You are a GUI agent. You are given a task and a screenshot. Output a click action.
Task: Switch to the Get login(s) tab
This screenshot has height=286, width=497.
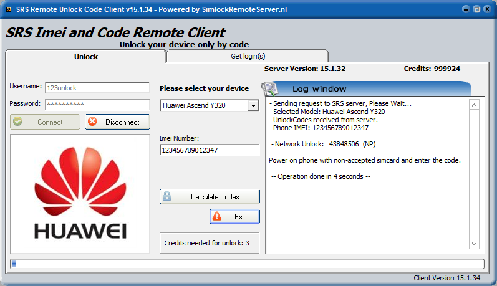(248, 56)
